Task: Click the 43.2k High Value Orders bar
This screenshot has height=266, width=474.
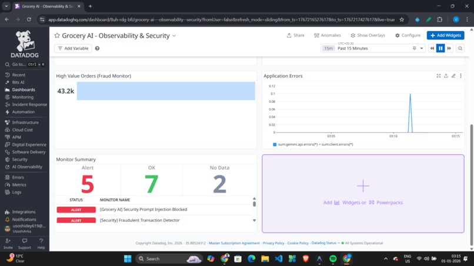Action: [x=166, y=91]
